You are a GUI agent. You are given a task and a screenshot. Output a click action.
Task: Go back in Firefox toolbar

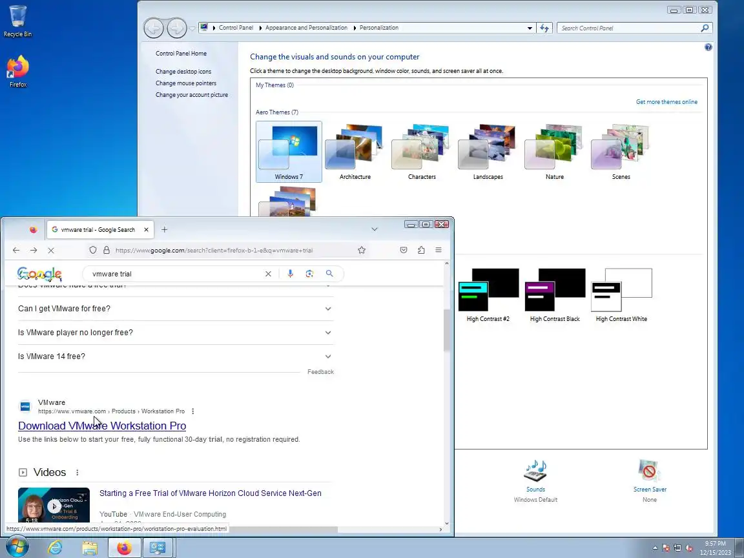tap(16, 250)
